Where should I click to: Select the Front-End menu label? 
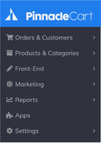[29, 69]
